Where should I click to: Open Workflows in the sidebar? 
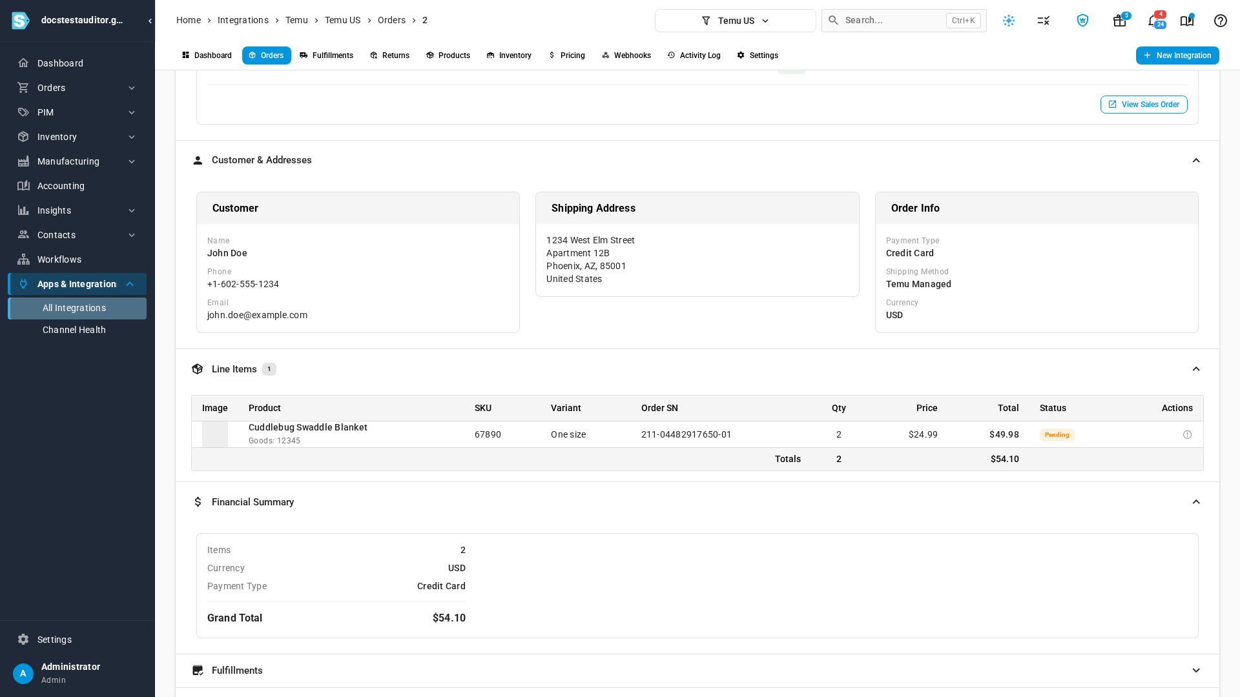77,259
